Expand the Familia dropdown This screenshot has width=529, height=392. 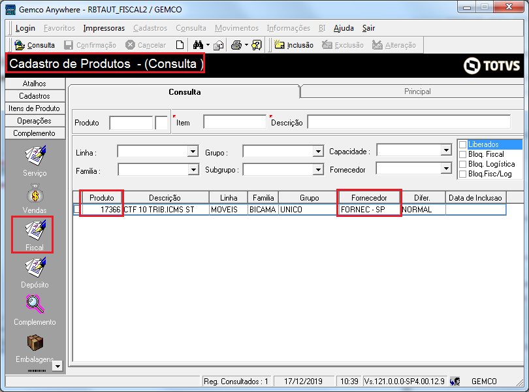(193, 169)
